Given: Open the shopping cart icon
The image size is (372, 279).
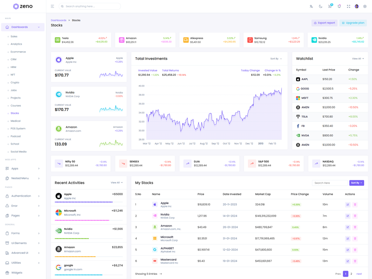Looking at the screenshot, I should [x=330, y=7].
